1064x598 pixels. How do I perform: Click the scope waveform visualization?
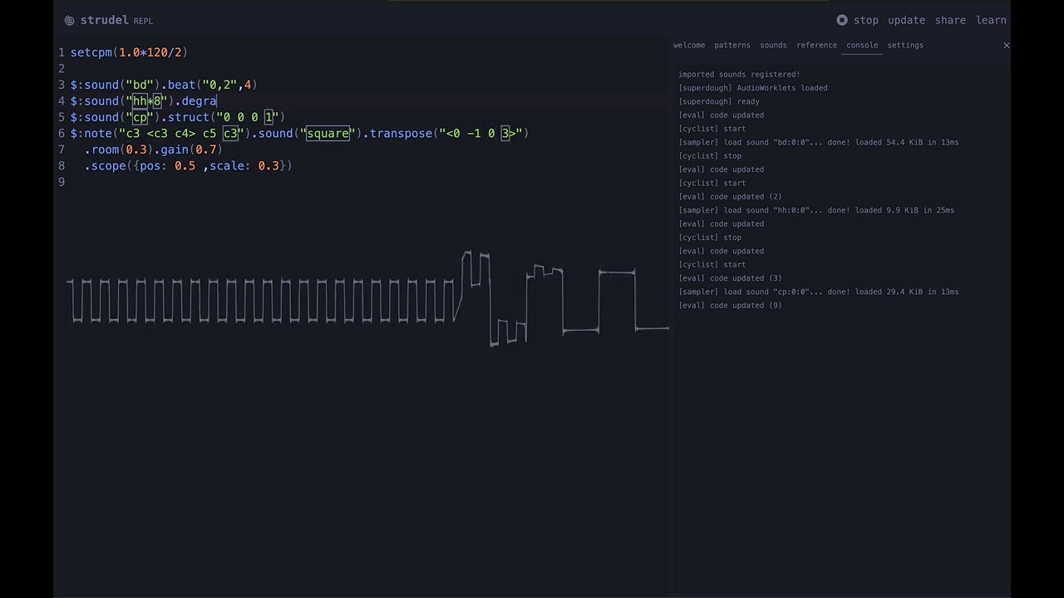(x=367, y=299)
